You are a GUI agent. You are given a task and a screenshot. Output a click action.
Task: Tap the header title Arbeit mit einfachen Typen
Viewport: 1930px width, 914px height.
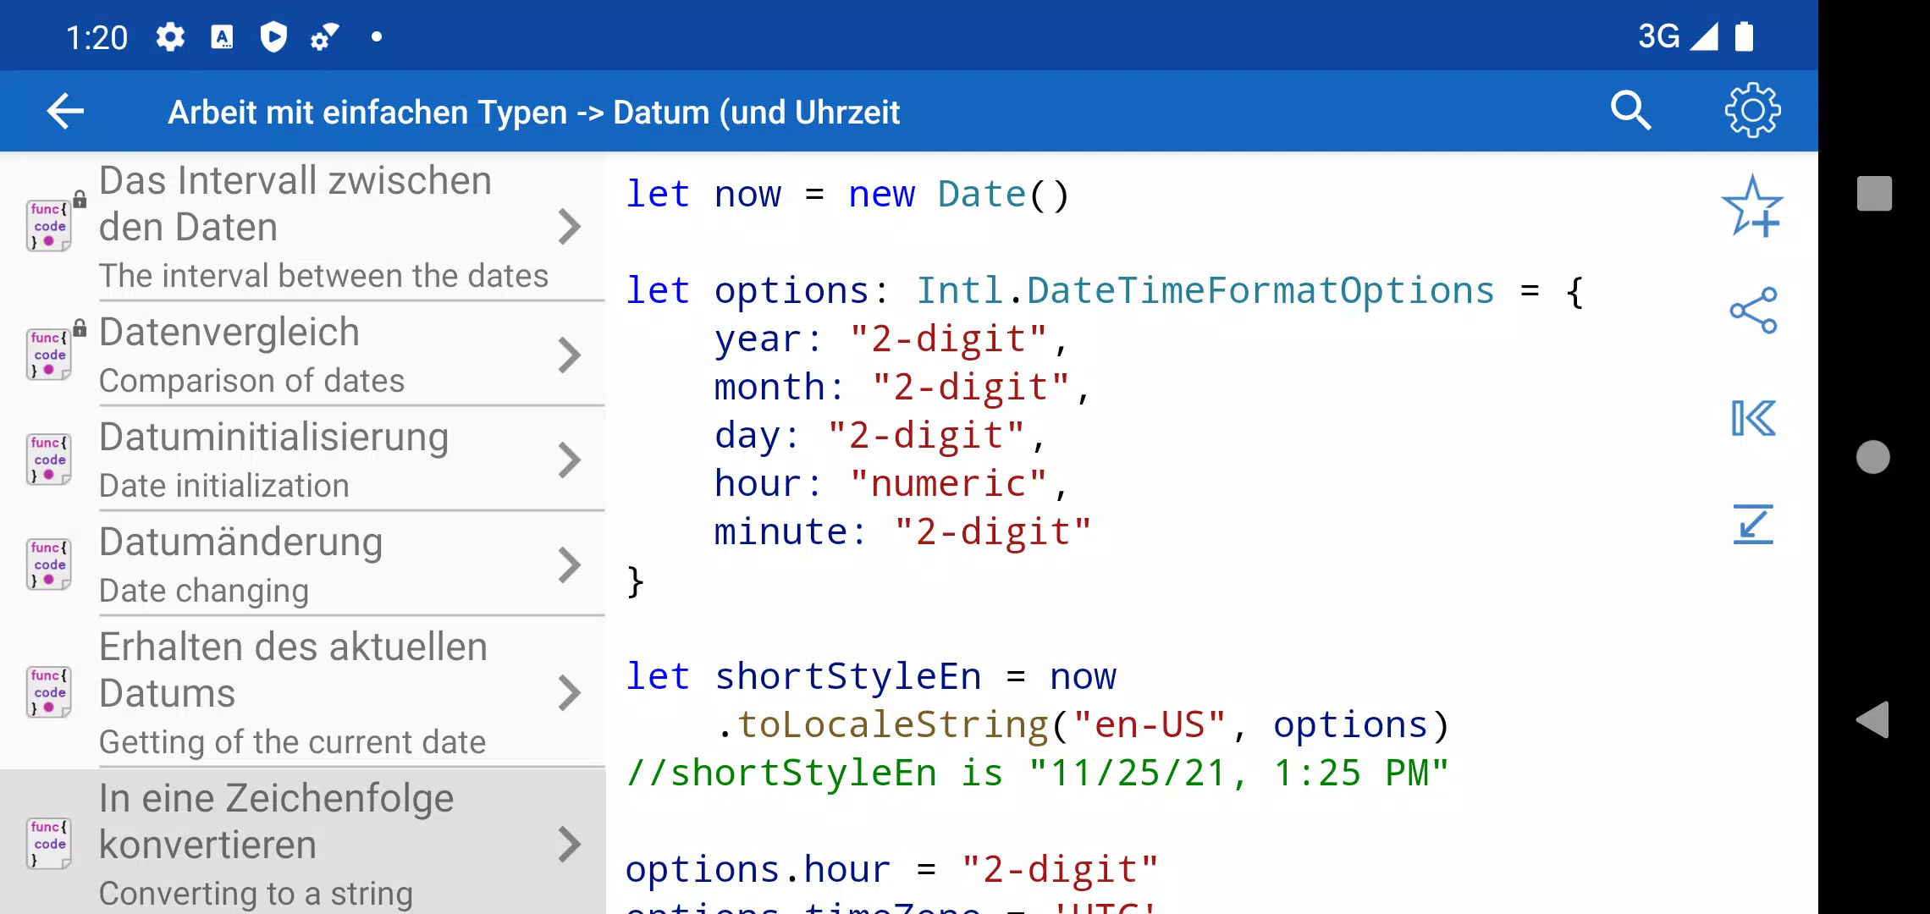click(533, 113)
